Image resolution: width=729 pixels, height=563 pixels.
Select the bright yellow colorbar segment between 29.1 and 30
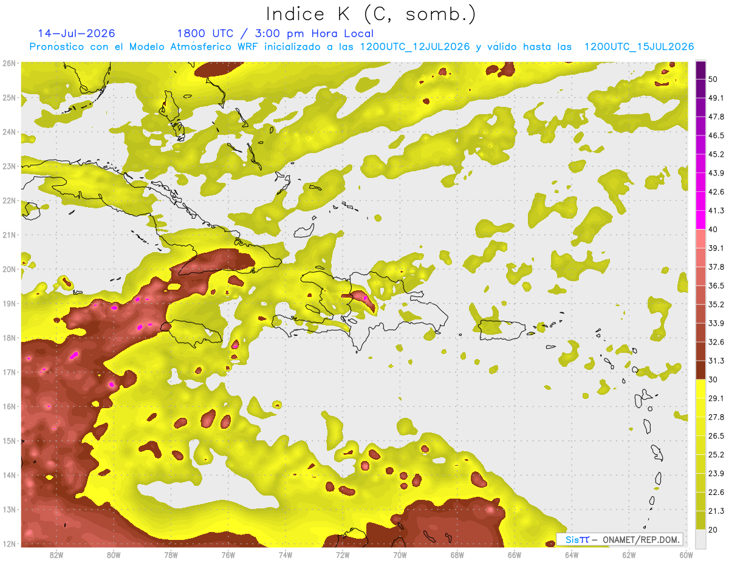click(700, 389)
